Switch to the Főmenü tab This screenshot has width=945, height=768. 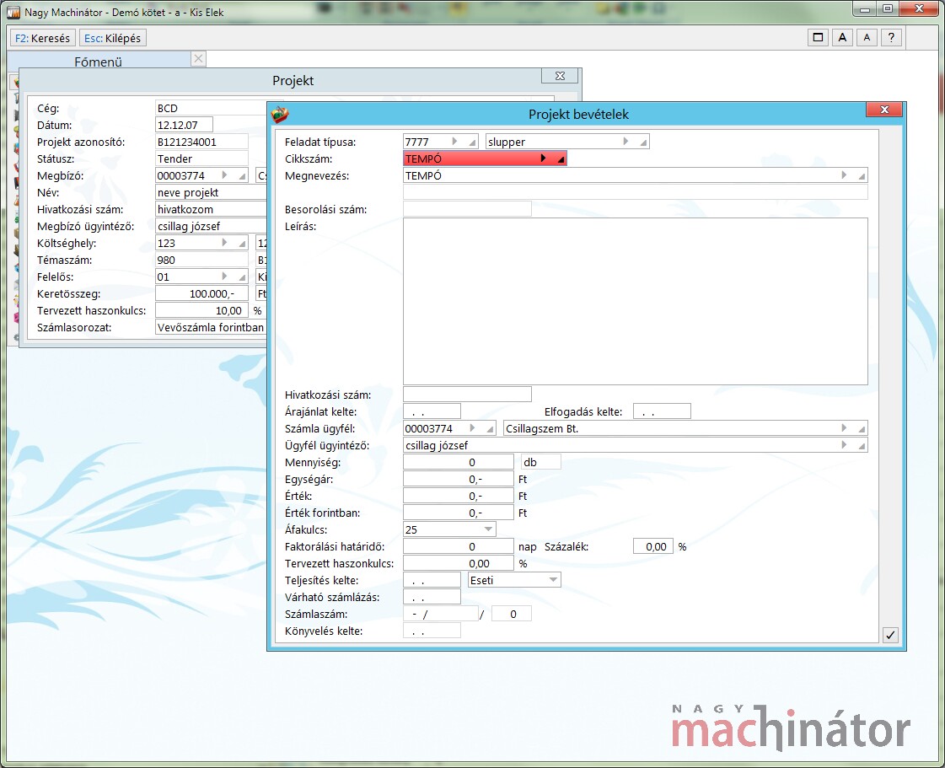tap(99, 62)
